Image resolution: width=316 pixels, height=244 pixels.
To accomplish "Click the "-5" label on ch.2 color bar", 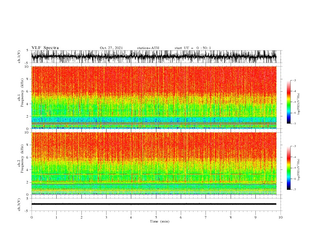I will click(x=294, y=168).
